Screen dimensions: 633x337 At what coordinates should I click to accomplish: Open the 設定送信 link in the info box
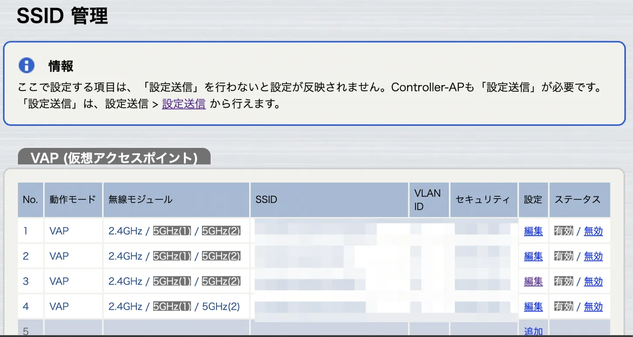point(183,104)
